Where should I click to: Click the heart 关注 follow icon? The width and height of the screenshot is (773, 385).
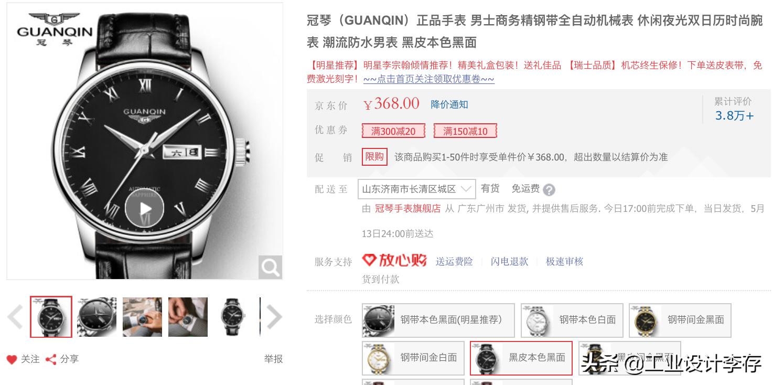[12, 359]
